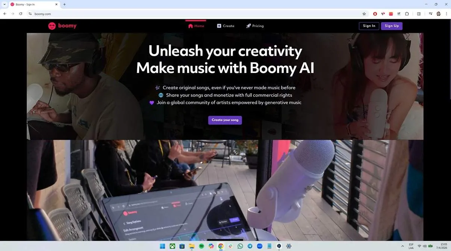Click the browser forward arrow

tap(13, 14)
